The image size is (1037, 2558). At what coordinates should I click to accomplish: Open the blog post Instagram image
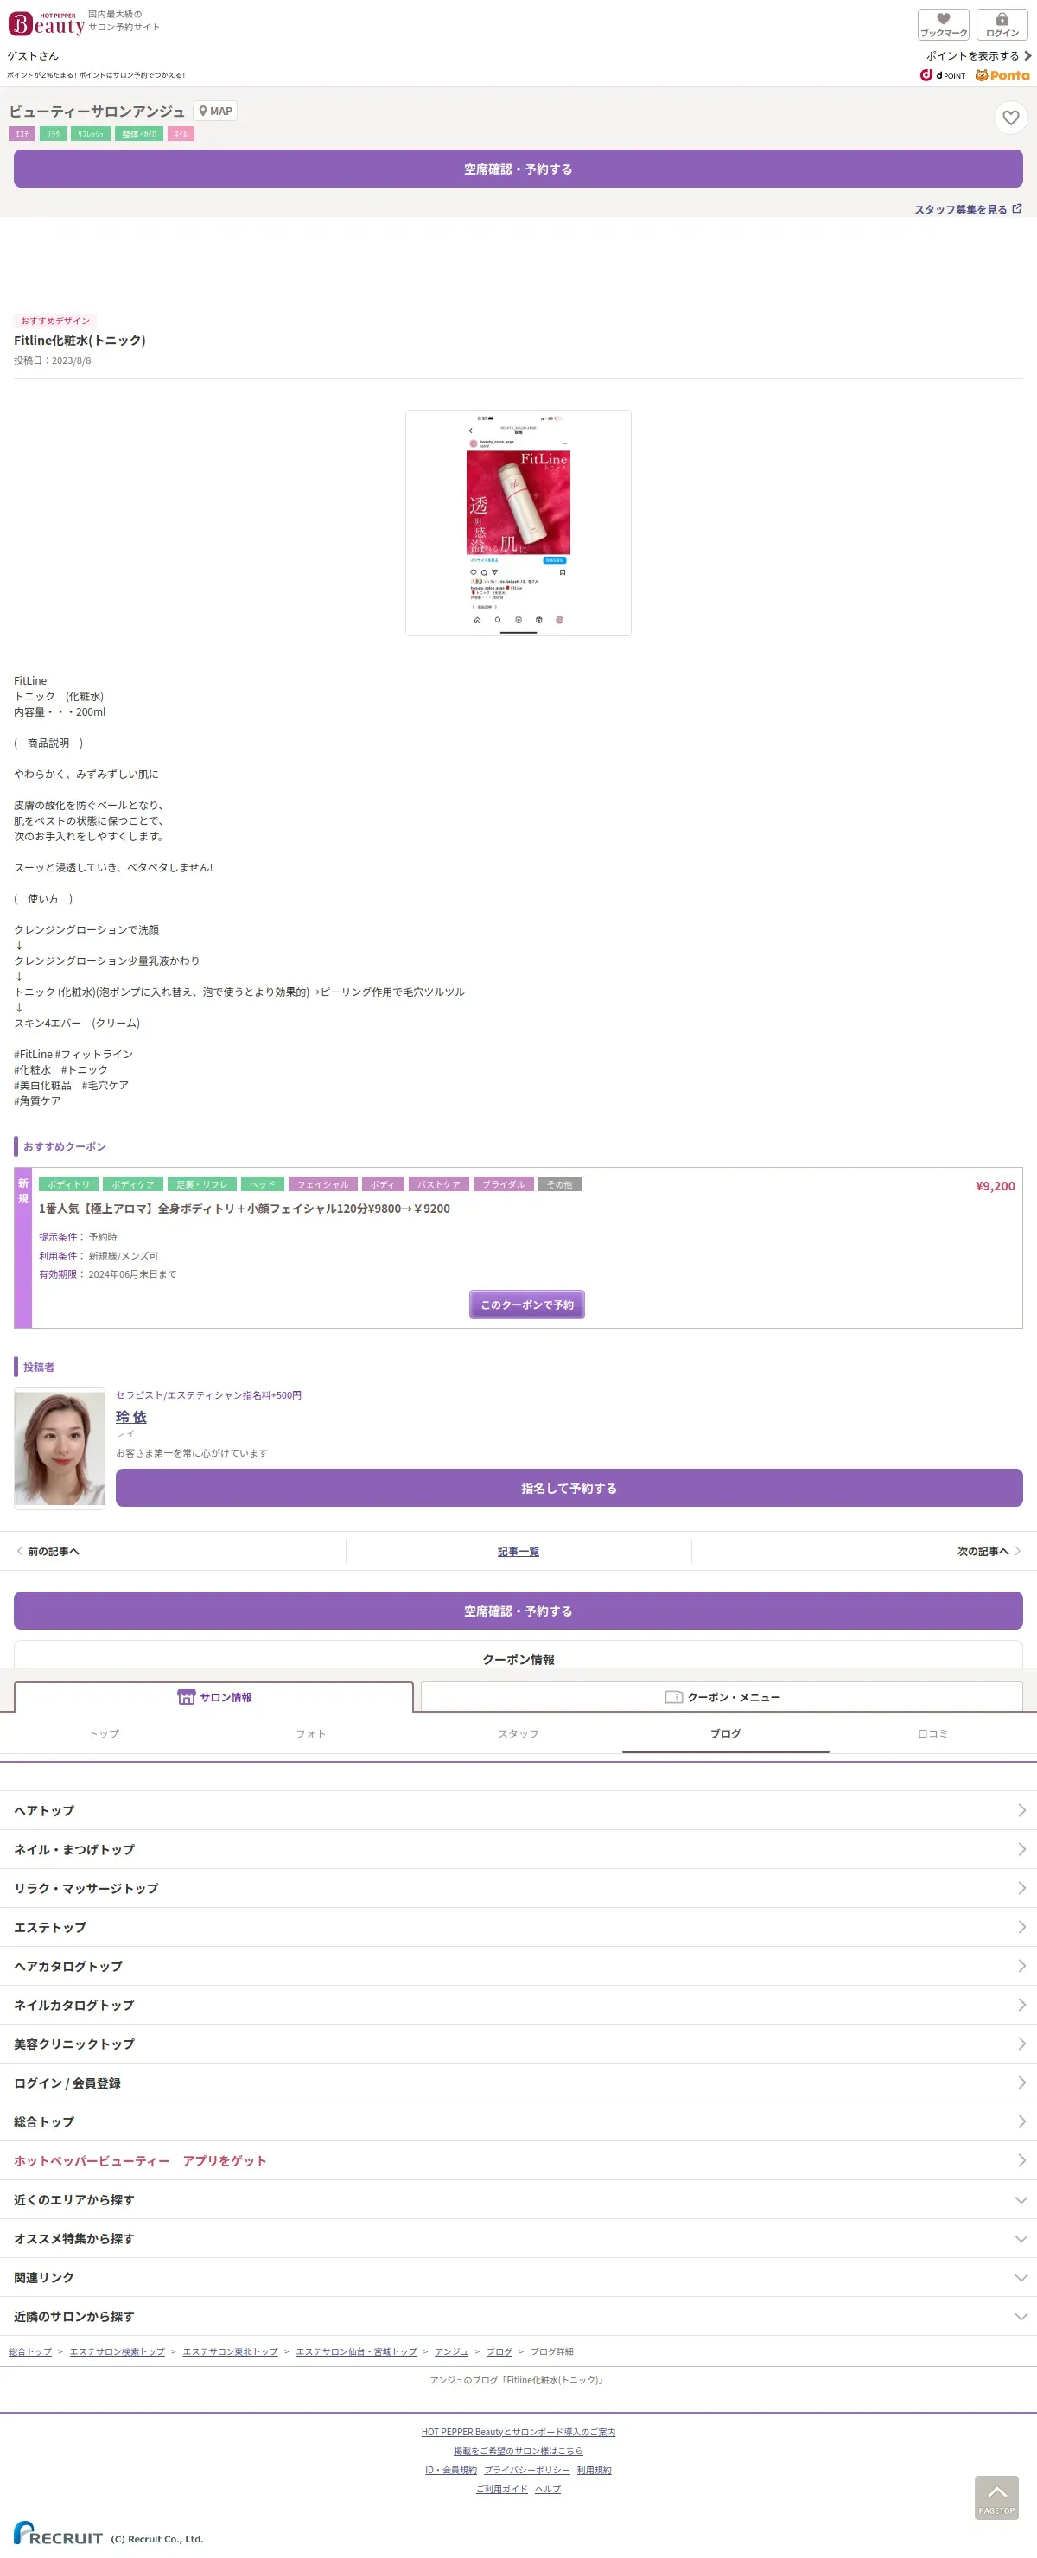[518, 523]
